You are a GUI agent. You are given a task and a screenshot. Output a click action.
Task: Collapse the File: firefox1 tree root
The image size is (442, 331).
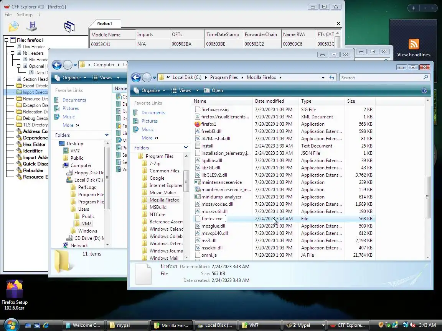pos(6,40)
